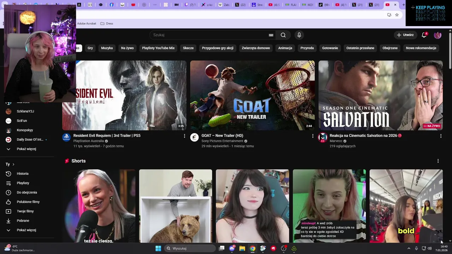The image size is (452, 254).
Task: Select the Przyroda filter chip
Action: pos(307,48)
